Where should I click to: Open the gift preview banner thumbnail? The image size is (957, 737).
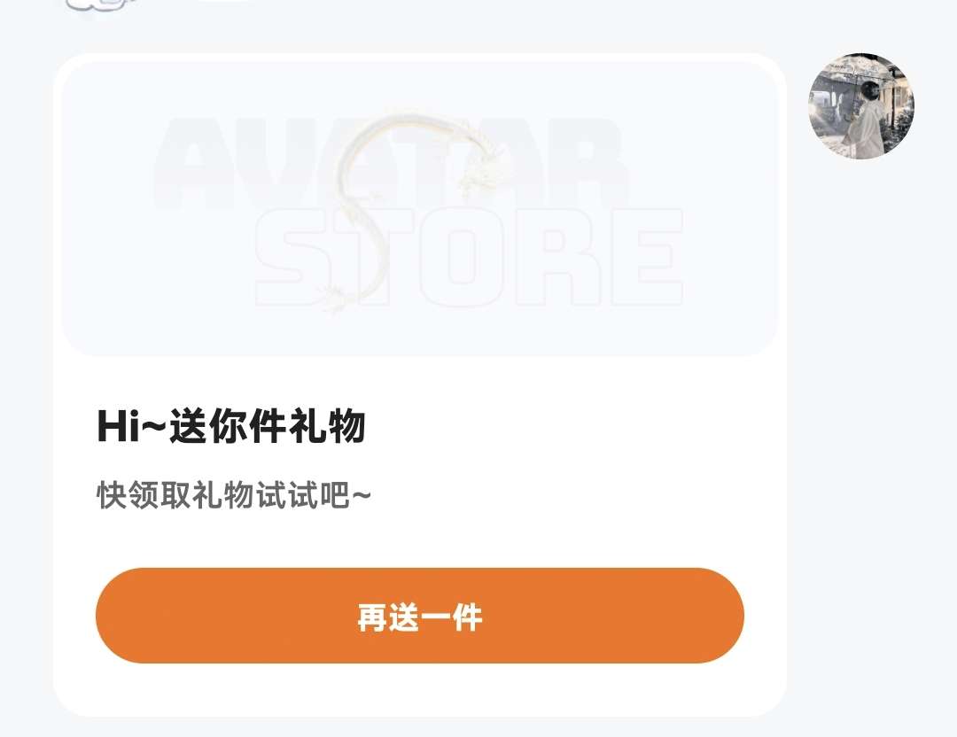420,208
